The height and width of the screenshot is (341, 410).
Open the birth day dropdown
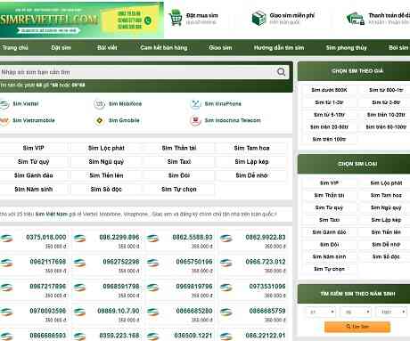pyautogui.click(x=321, y=312)
